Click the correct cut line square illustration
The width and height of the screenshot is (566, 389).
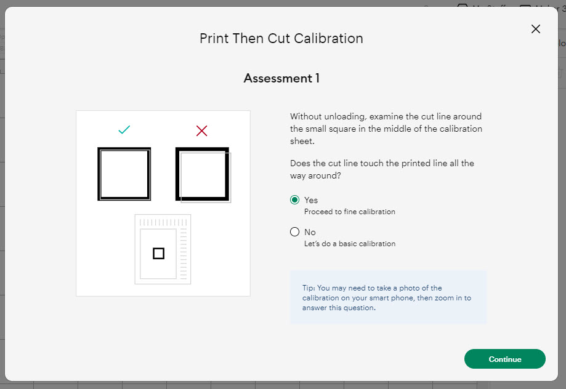pyautogui.click(x=124, y=174)
